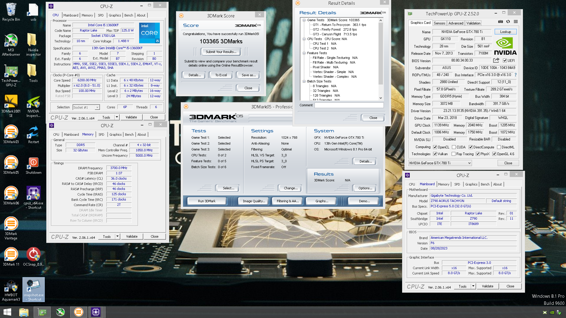Toggle the UEFI checkbox in GPU-Z
The height and width of the screenshot is (318, 566).
tap(505, 61)
